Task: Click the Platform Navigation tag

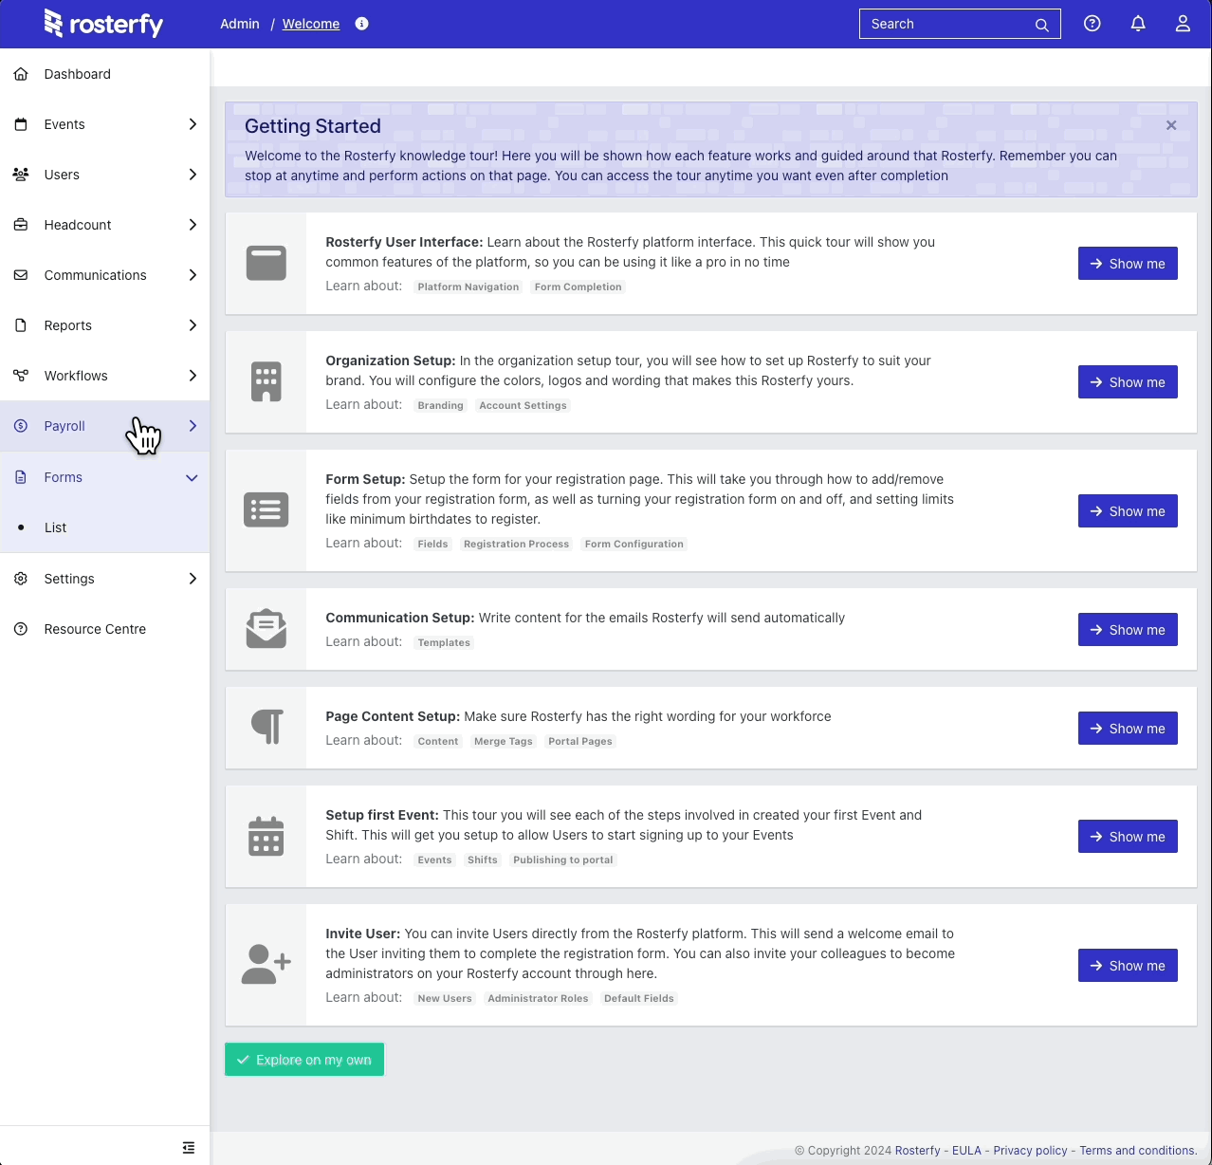Action: [468, 287]
